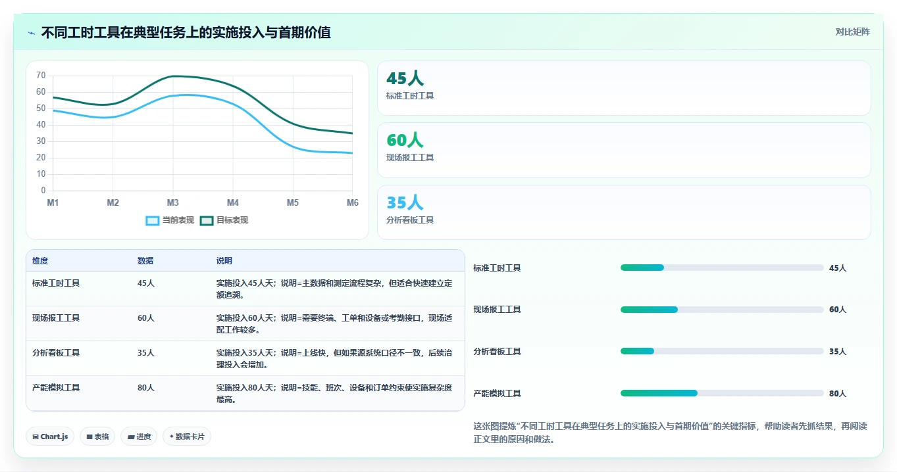Click the 80人 value beside progress bar
Viewport: 897px width, 472px height.
(x=838, y=394)
